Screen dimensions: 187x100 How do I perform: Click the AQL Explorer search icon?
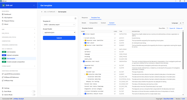[x=3, y=18]
